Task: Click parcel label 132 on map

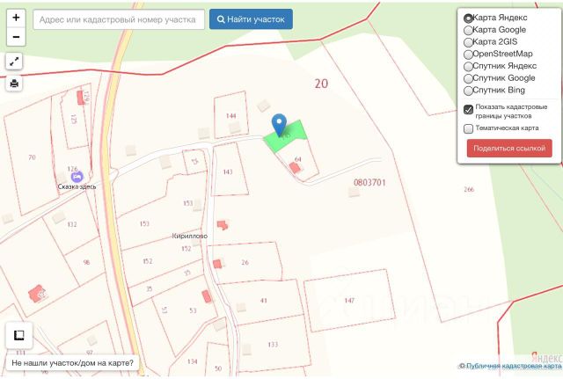Action: (x=72, y=224)
